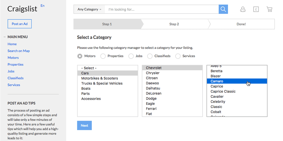Image resolution: width=283 pixels, height=141 pixels.
Task: Pick Dodge in the make list
Action: click(172, 99)
